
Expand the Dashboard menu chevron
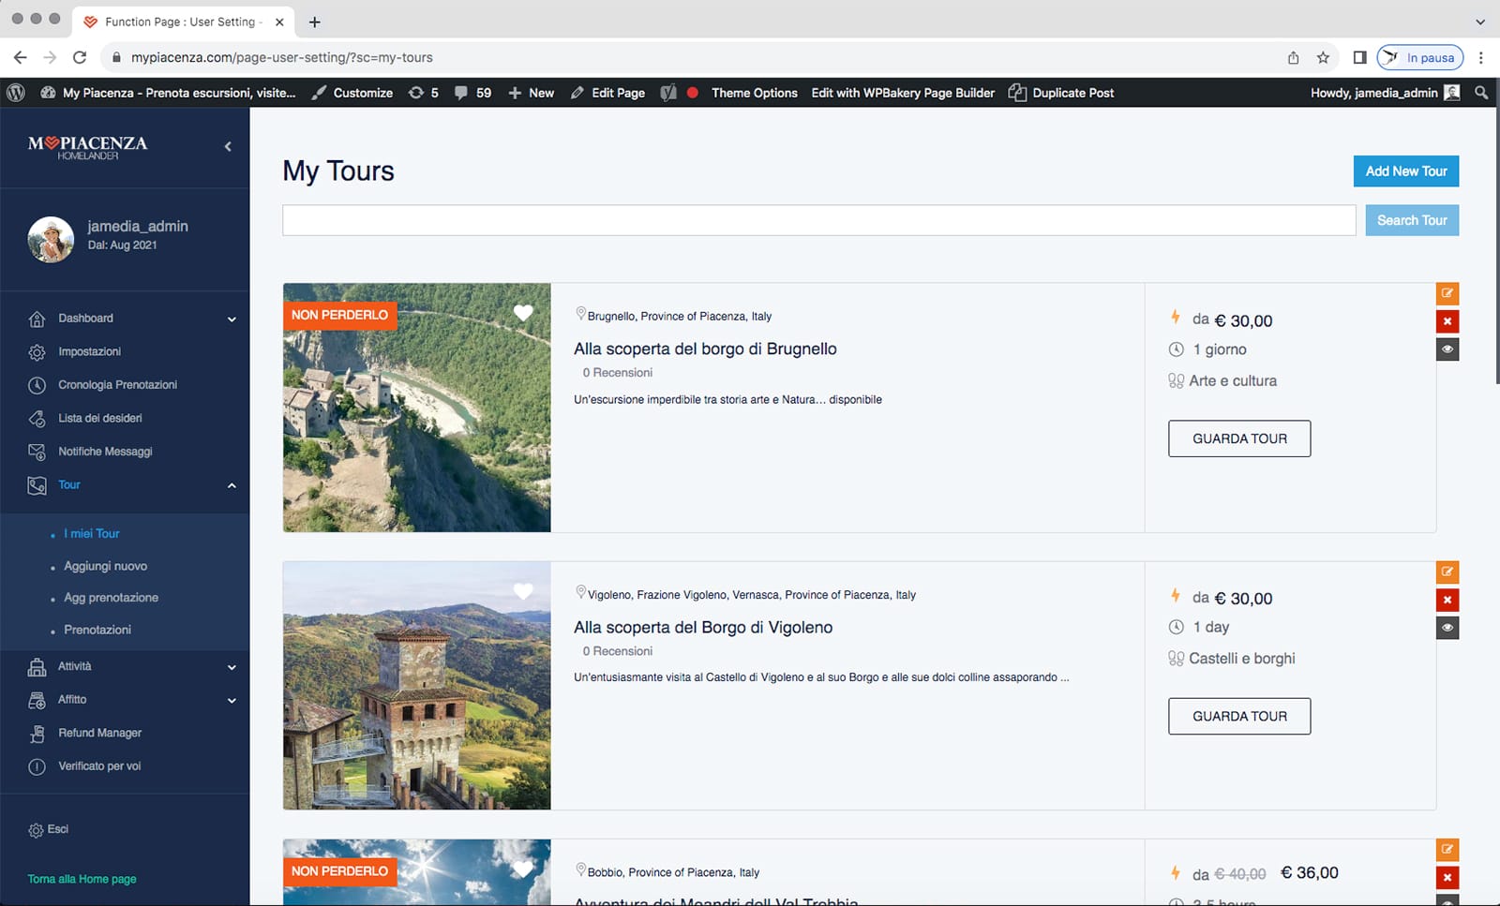coord(232,319)
